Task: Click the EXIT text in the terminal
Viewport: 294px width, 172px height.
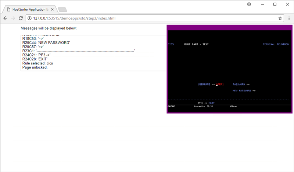Action: (212, 103)
